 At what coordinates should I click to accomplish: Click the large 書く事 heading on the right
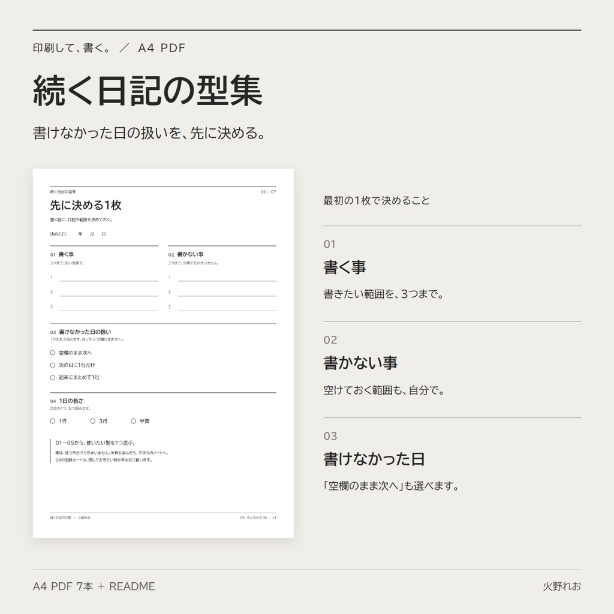point(345,267)
